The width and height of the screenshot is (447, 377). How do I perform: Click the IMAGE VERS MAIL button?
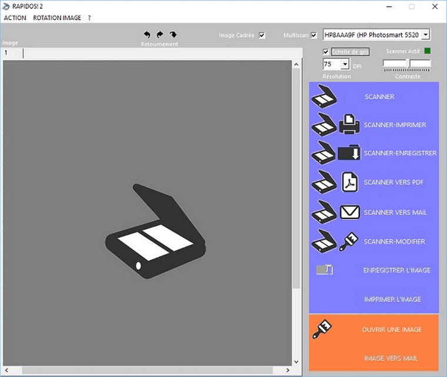(391, 358)
